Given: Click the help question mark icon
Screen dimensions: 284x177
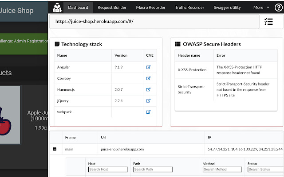Looking at the screenshot, I should coord(278,7).
